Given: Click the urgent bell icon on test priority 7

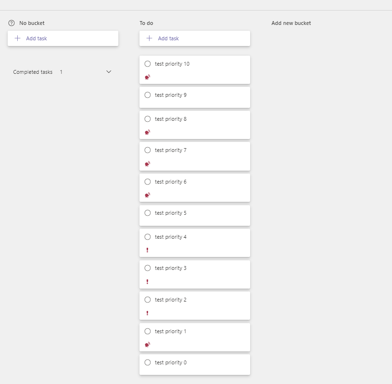Looking at the screenshot, I should (148, 164).
